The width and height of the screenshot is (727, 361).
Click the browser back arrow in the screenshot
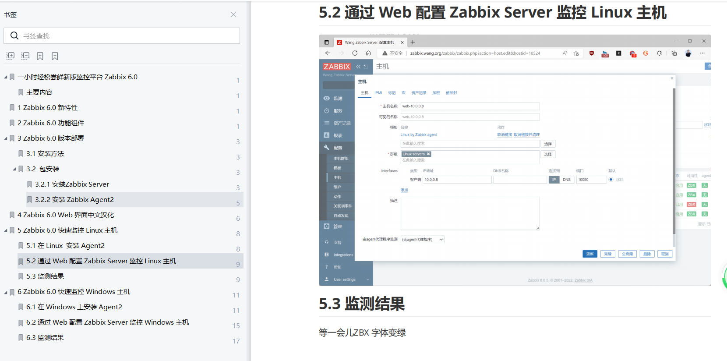328,53
